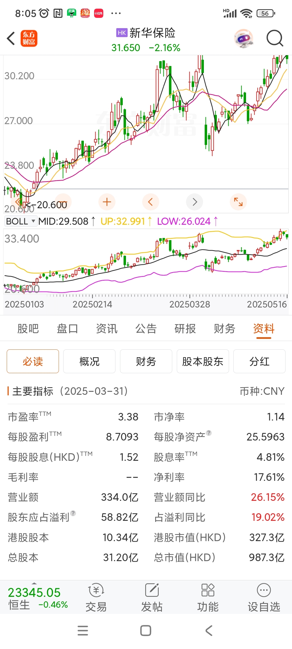Tap the Android recents menu button
292x649 pixels.
click(83, 631)
